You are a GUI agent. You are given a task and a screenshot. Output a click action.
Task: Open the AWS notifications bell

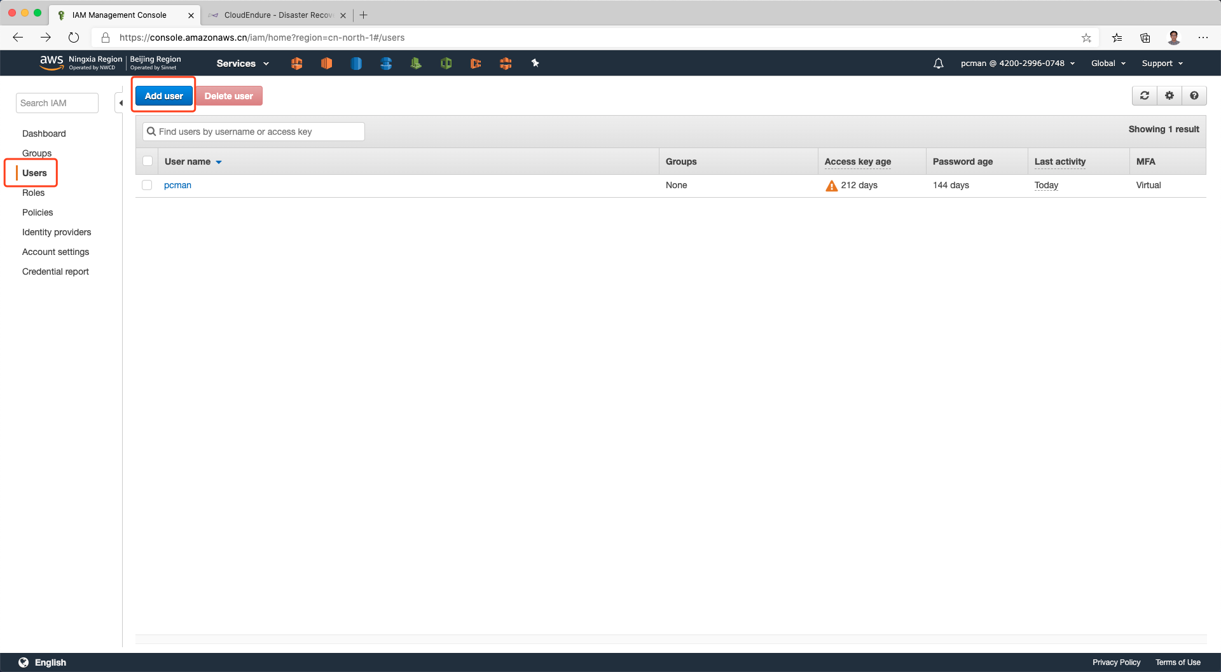click(x=938, y=64)
